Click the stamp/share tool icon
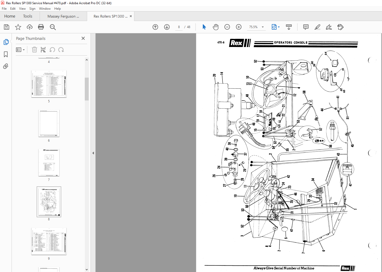Screen dimensions: 382x272 [340, 27]
